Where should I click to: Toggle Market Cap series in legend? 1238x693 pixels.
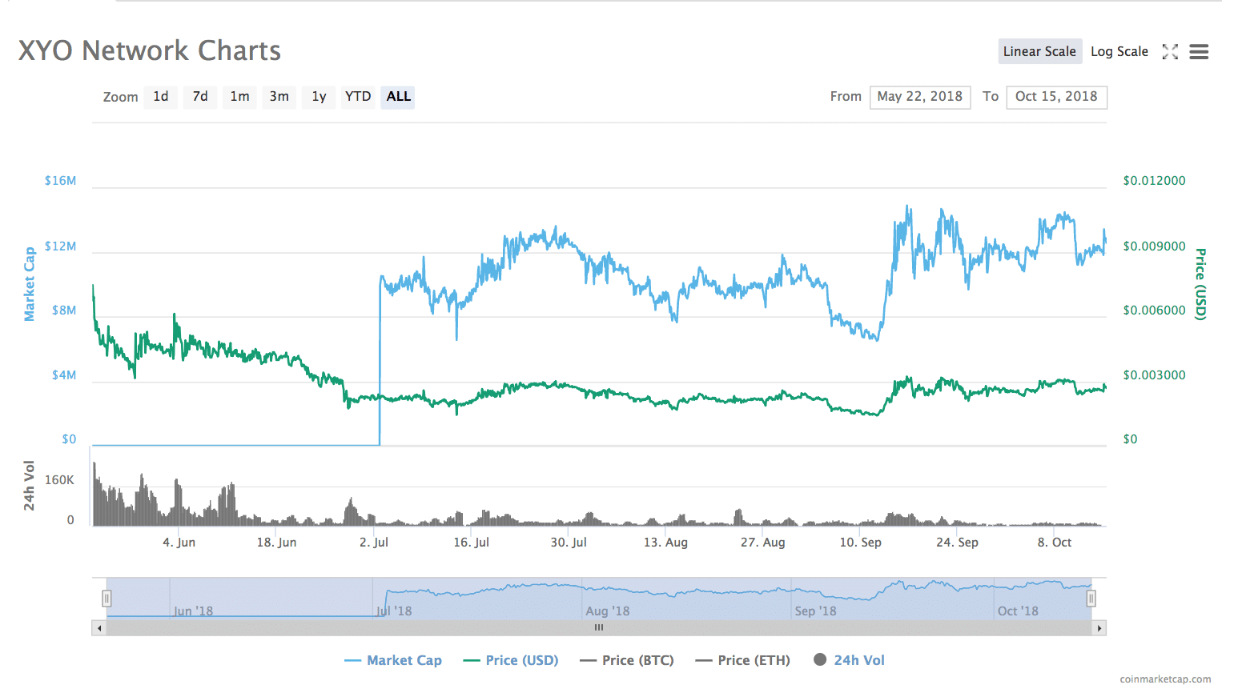coord(393,660)
